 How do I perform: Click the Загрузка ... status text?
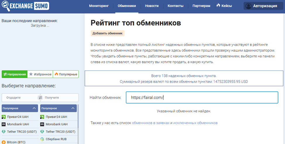pyautogui.click(x=40, y=25)
